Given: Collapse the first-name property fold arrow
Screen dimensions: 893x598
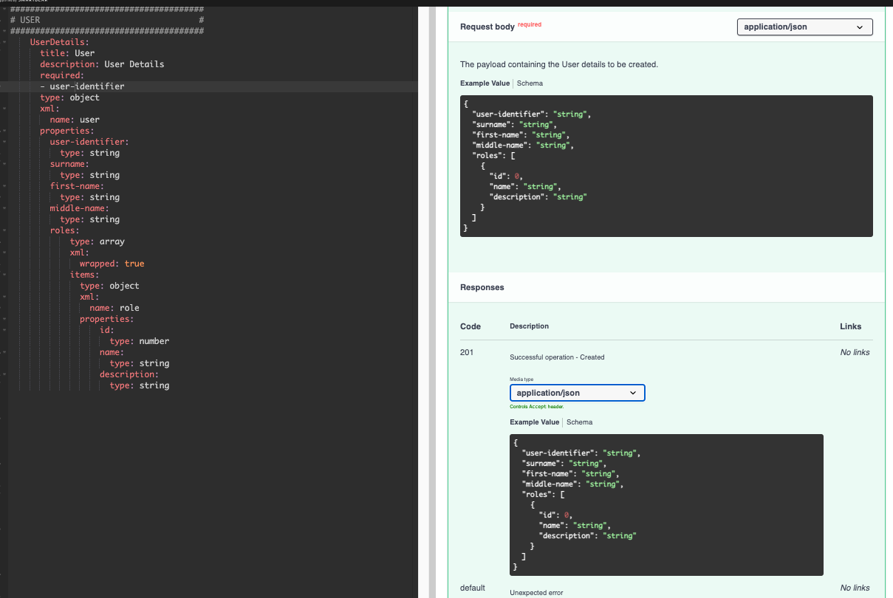Looking at the screenshot, I should pos(4,186).
